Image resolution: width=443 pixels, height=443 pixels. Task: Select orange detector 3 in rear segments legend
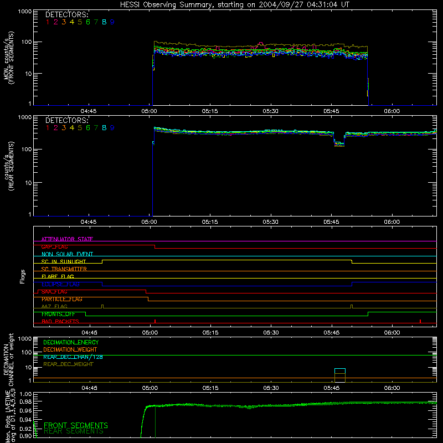pos(64,128)
